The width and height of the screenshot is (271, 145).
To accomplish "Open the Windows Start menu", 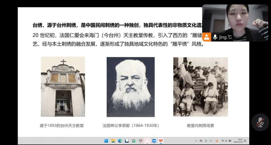I will (x=106, y=141).
